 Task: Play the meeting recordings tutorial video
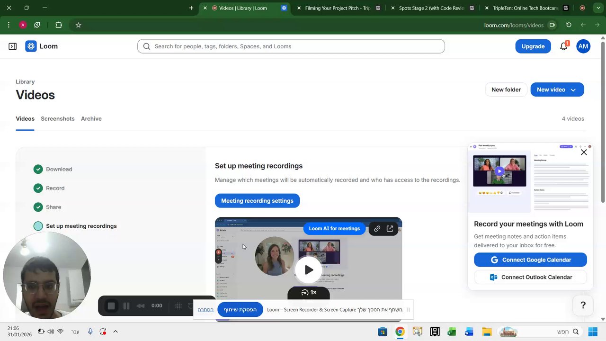[x=309, y=270]
